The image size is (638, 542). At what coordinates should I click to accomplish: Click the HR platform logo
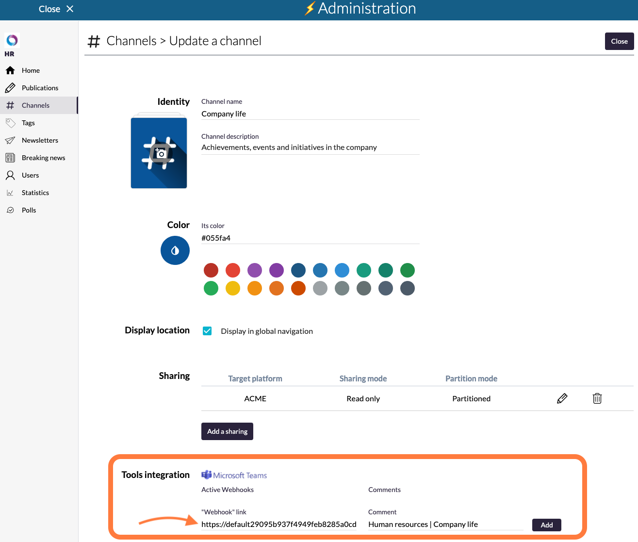12,40
